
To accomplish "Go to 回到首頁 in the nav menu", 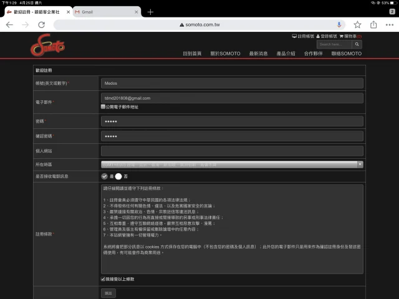I will click(192, 54).
